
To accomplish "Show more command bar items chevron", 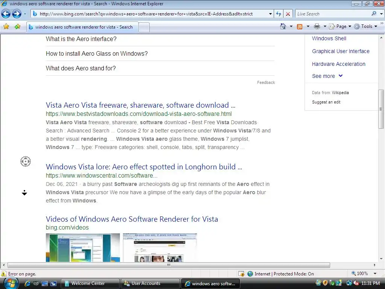I will [x=382, y=23].
